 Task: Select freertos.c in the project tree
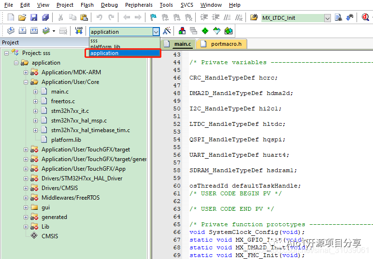(63, 101)
